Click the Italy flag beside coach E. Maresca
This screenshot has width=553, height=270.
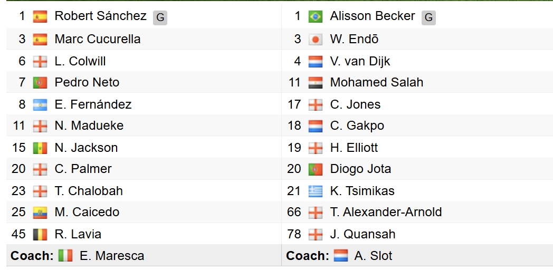coord(65,256)
